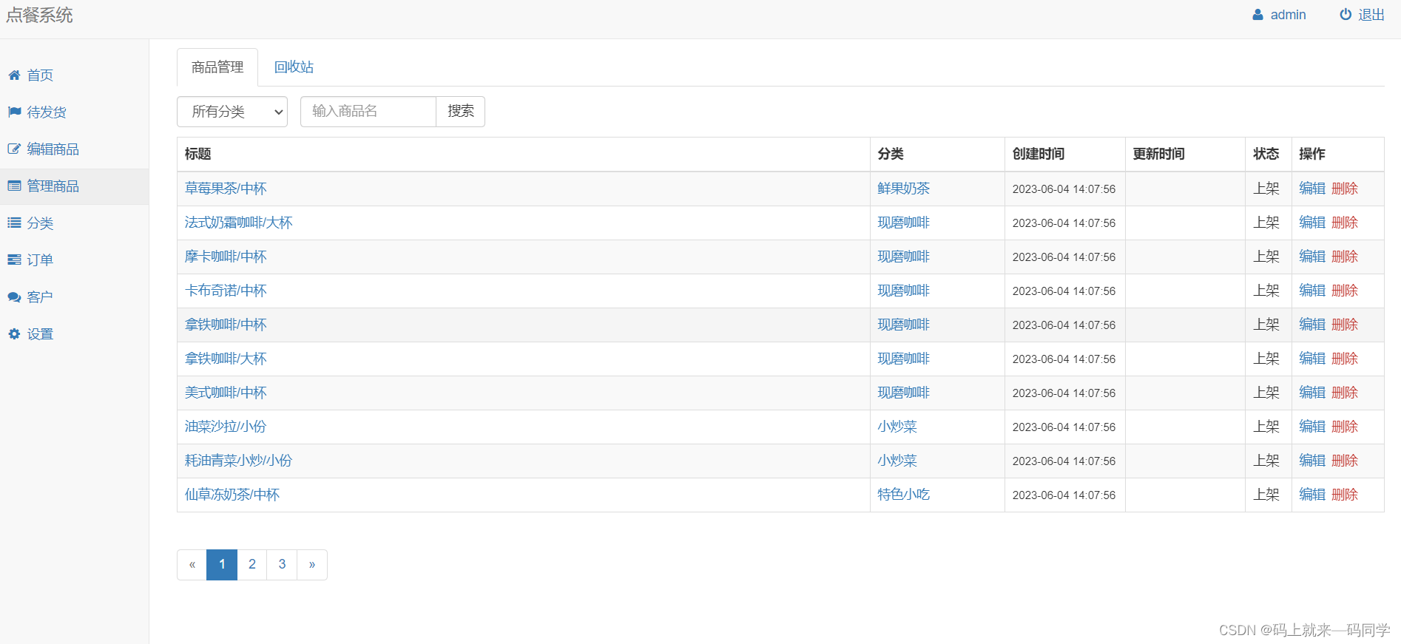Open the 特色小吃 category link
The height and width of the screenshot is (644, 1401).
click(x=904, y=495)
